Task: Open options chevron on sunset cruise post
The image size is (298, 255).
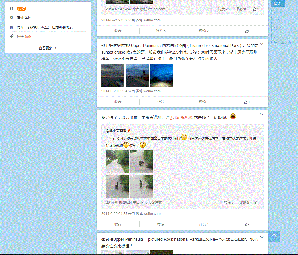Action: [x=261, y=44]
